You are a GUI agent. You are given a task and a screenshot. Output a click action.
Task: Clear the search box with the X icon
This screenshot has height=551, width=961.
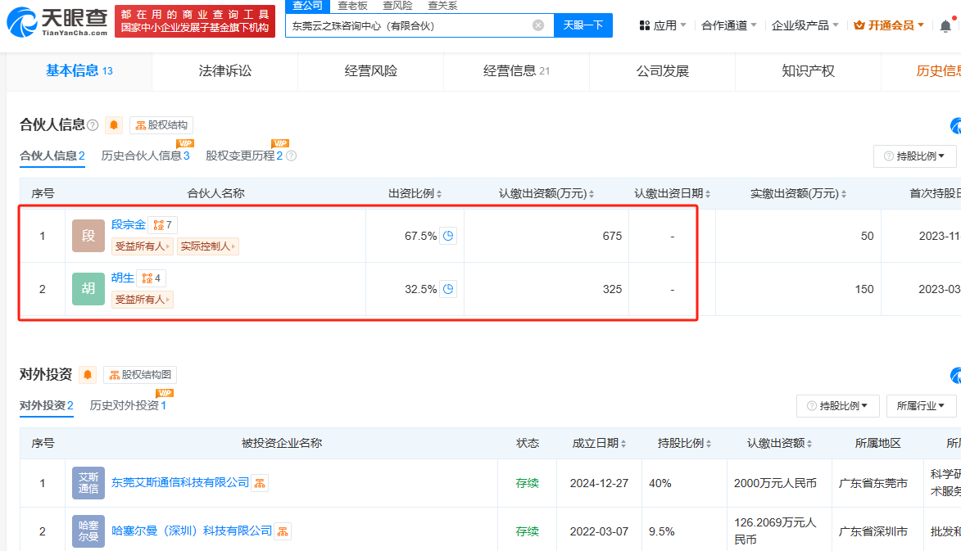click(x=538, y=25)
